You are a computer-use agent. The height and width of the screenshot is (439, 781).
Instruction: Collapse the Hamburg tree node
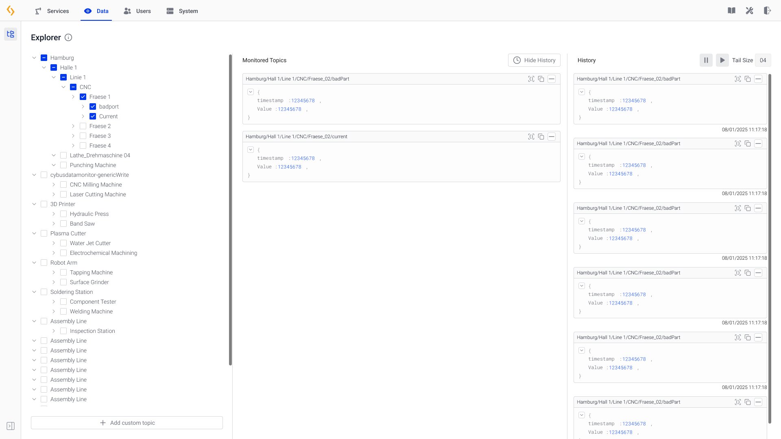[x=34, y=58]
